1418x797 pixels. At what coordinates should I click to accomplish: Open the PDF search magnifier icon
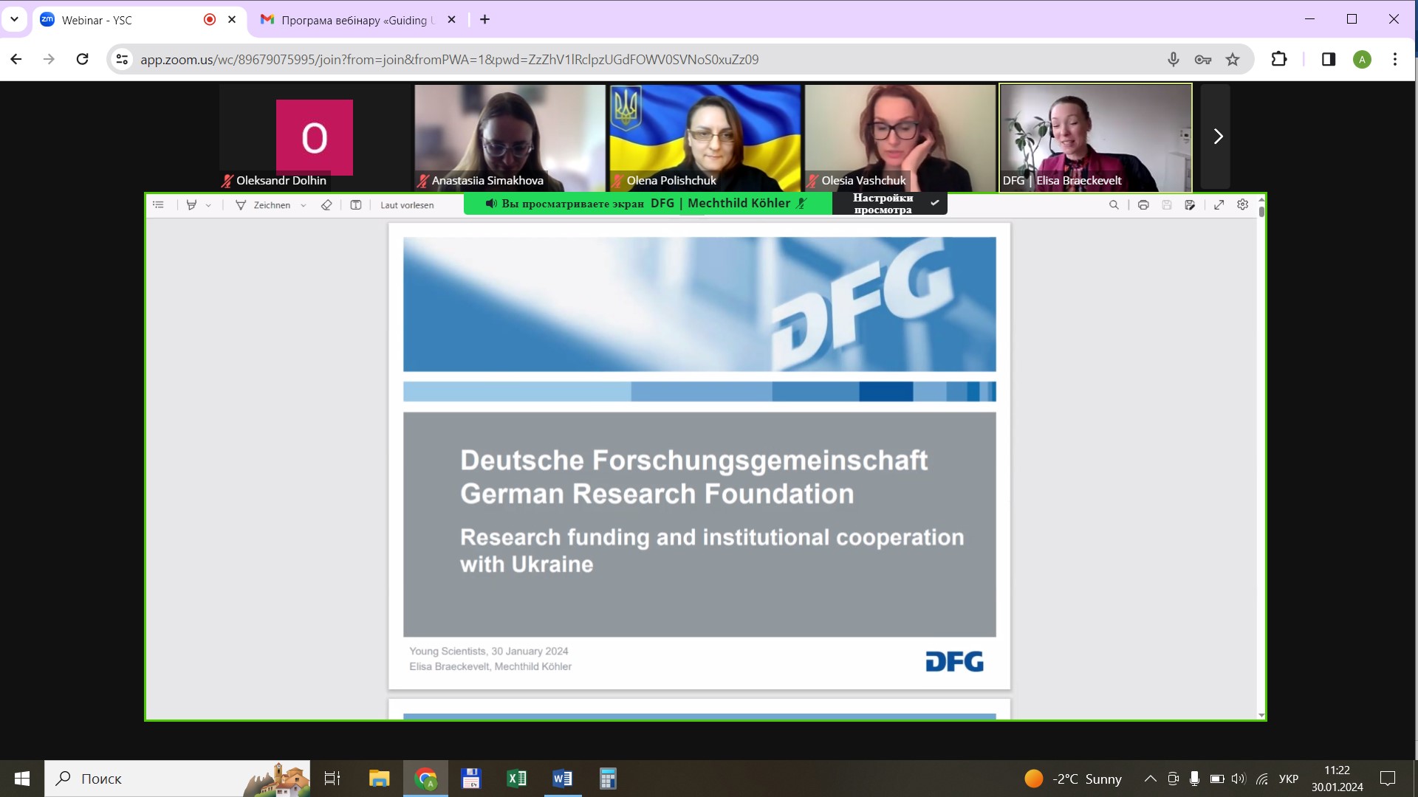point(1114,204)
